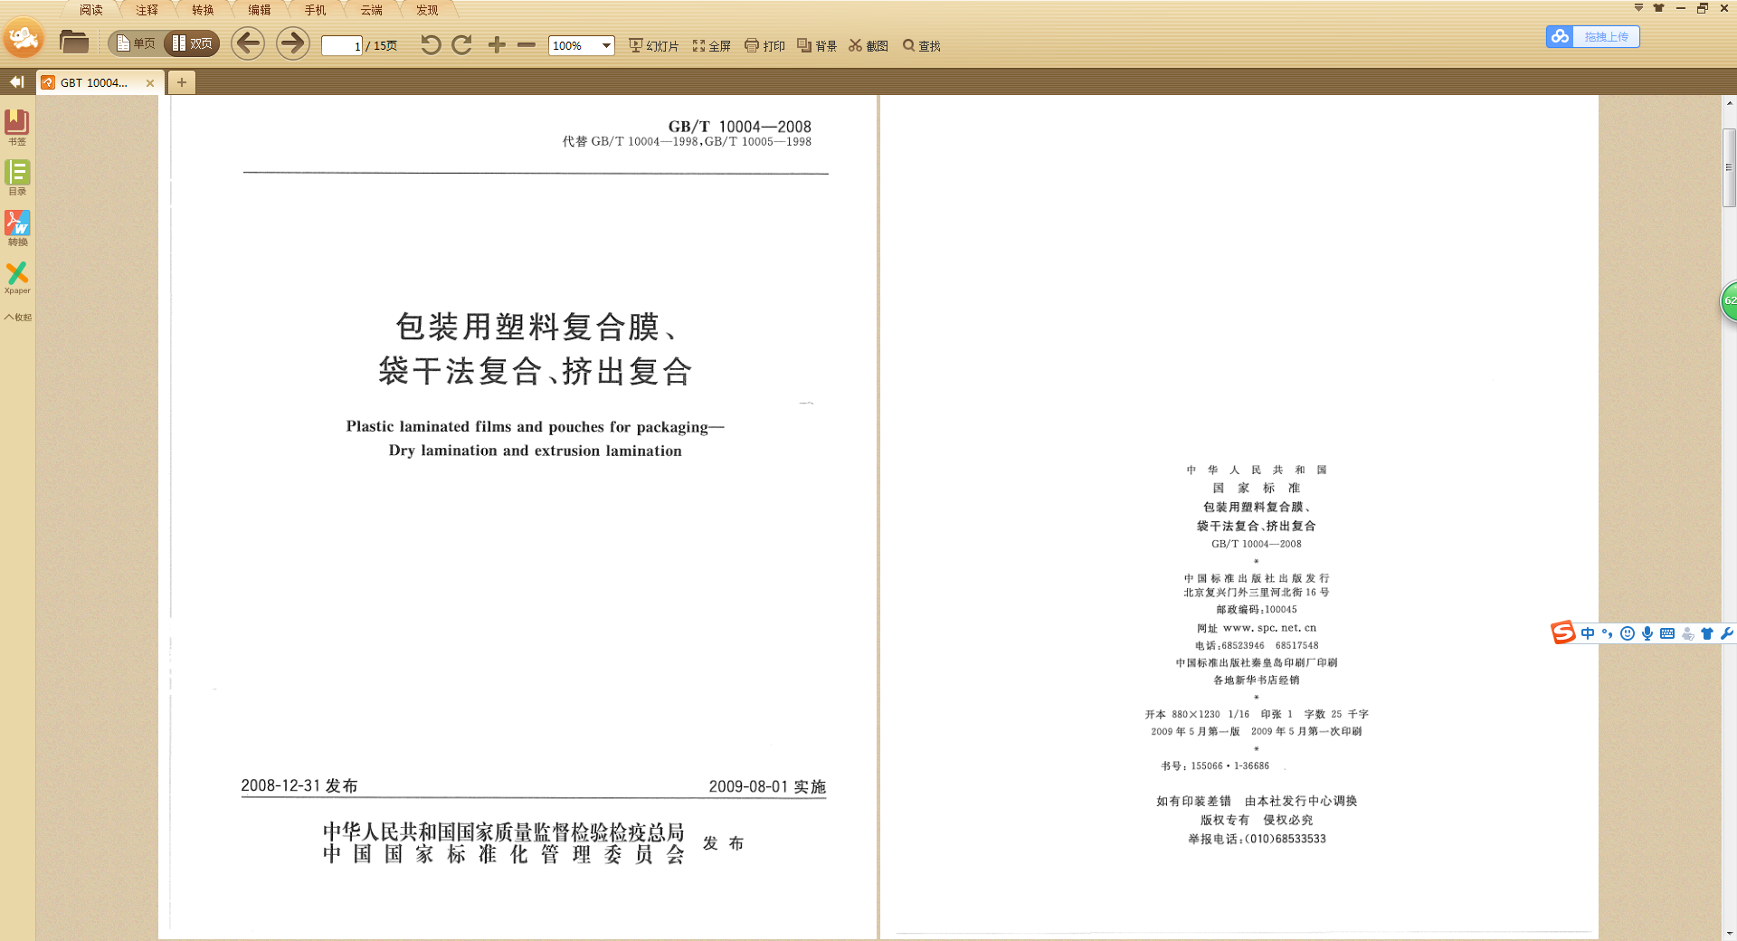Open the 书签 bookmarks panel
Screen dimensions: 1737x941
17,126
